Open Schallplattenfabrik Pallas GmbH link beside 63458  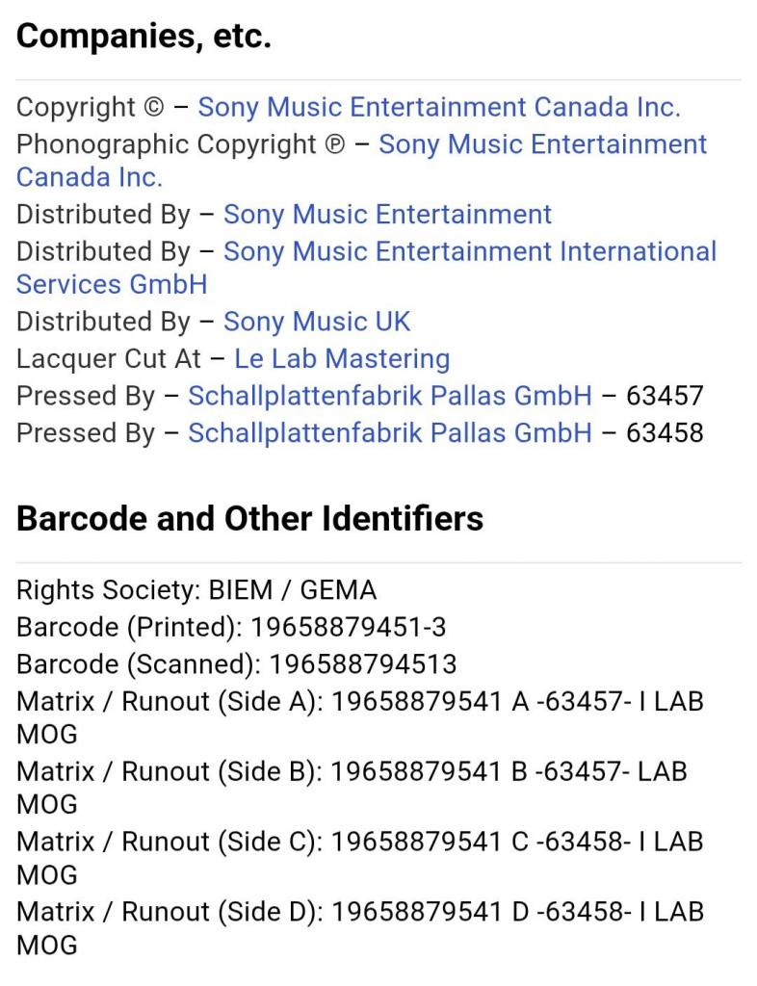[x=389, y=433]
